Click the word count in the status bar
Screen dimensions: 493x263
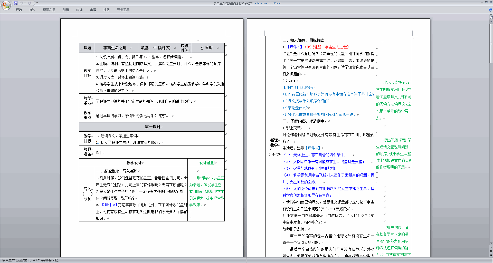[x=31, y=260]
